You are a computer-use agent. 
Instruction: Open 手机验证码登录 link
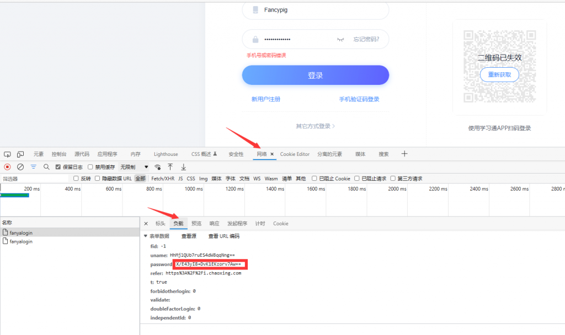359,99
